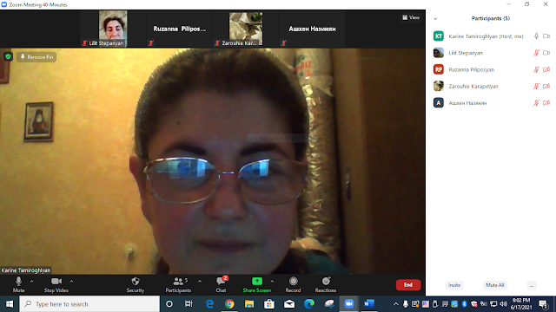Switch to Word on taskbar
The image size is (556, 312).
(368, 304)
